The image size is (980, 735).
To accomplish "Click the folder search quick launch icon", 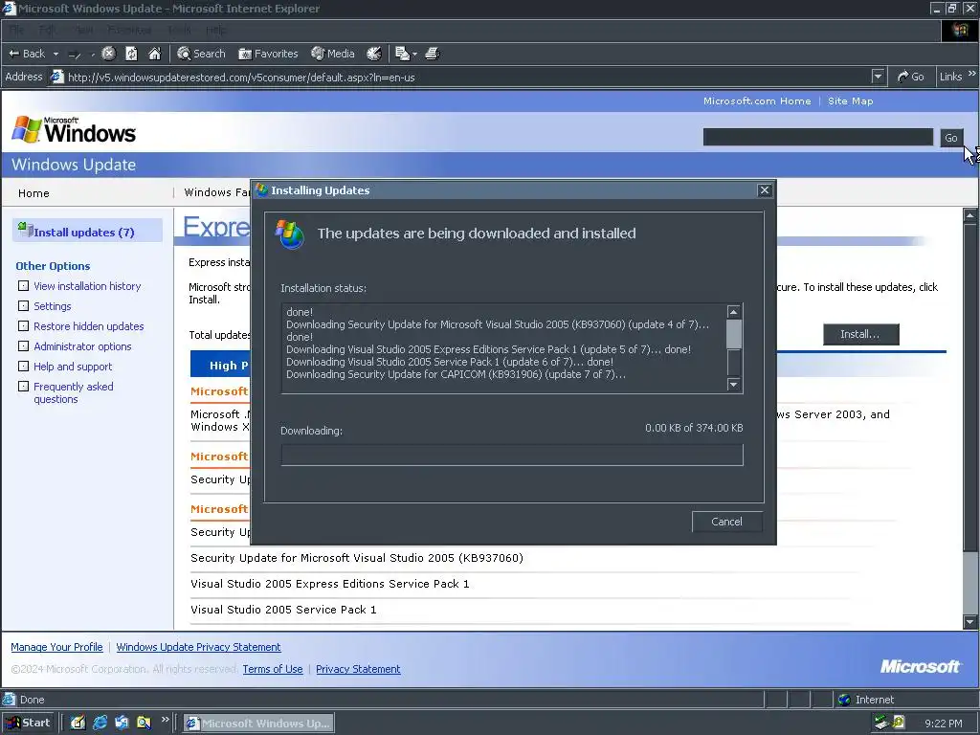I will (x=144, y=723).
